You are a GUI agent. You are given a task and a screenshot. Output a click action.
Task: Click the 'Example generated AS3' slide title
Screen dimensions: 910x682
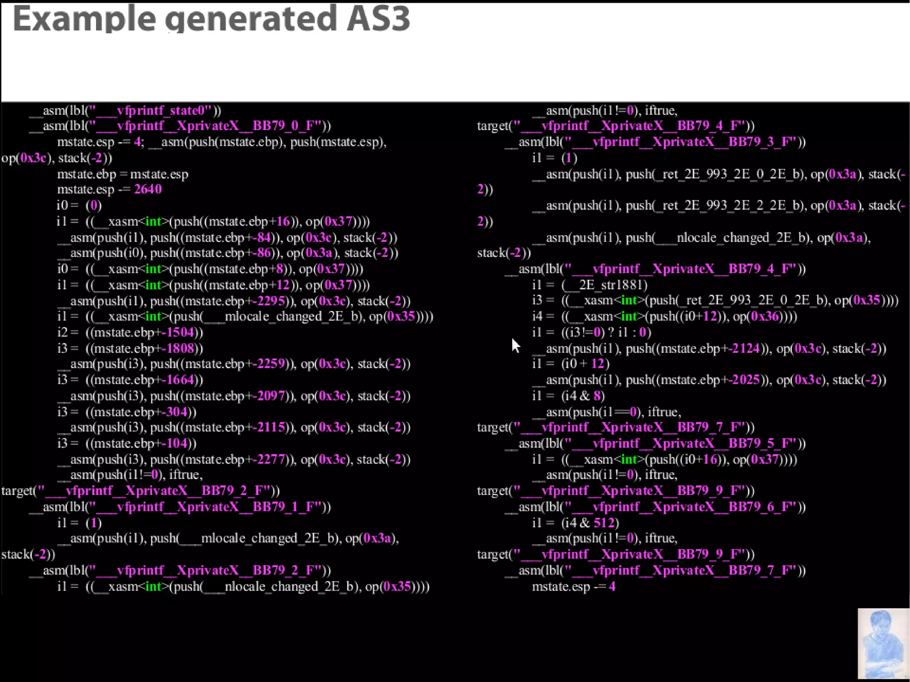pos(211,19)
